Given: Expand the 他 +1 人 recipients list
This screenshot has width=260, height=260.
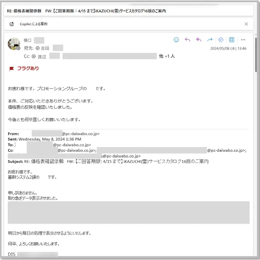Looking at the screenshot, I should 167,56.
